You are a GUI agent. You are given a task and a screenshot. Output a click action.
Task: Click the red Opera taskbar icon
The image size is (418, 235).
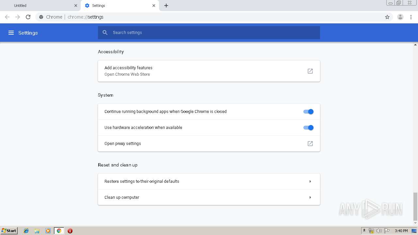pyautogui.click(x=70, y=231)
